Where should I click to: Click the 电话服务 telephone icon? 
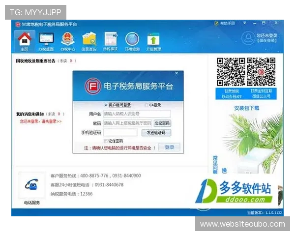coord(32,184)
